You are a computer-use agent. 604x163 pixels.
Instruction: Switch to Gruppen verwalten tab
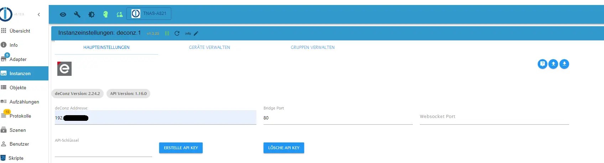(x=313, y=47)
